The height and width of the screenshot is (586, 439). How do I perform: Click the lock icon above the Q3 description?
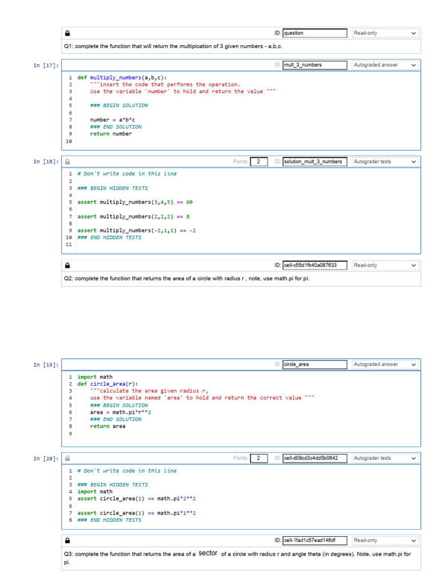coord(67,541)
